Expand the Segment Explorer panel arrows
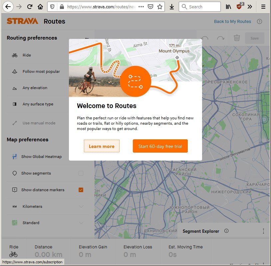The image size is (271, 266). (x=263, y=231)
